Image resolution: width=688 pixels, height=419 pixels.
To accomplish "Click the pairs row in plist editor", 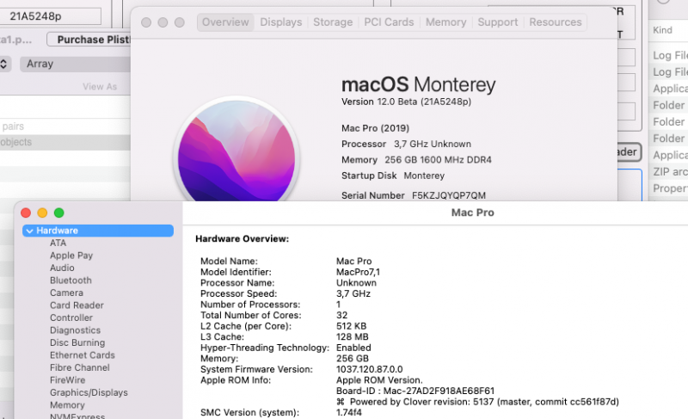I will 65,126.
